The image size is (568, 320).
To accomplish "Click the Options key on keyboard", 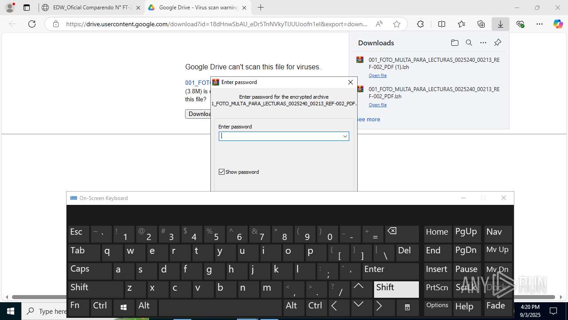I will point(437,308).
